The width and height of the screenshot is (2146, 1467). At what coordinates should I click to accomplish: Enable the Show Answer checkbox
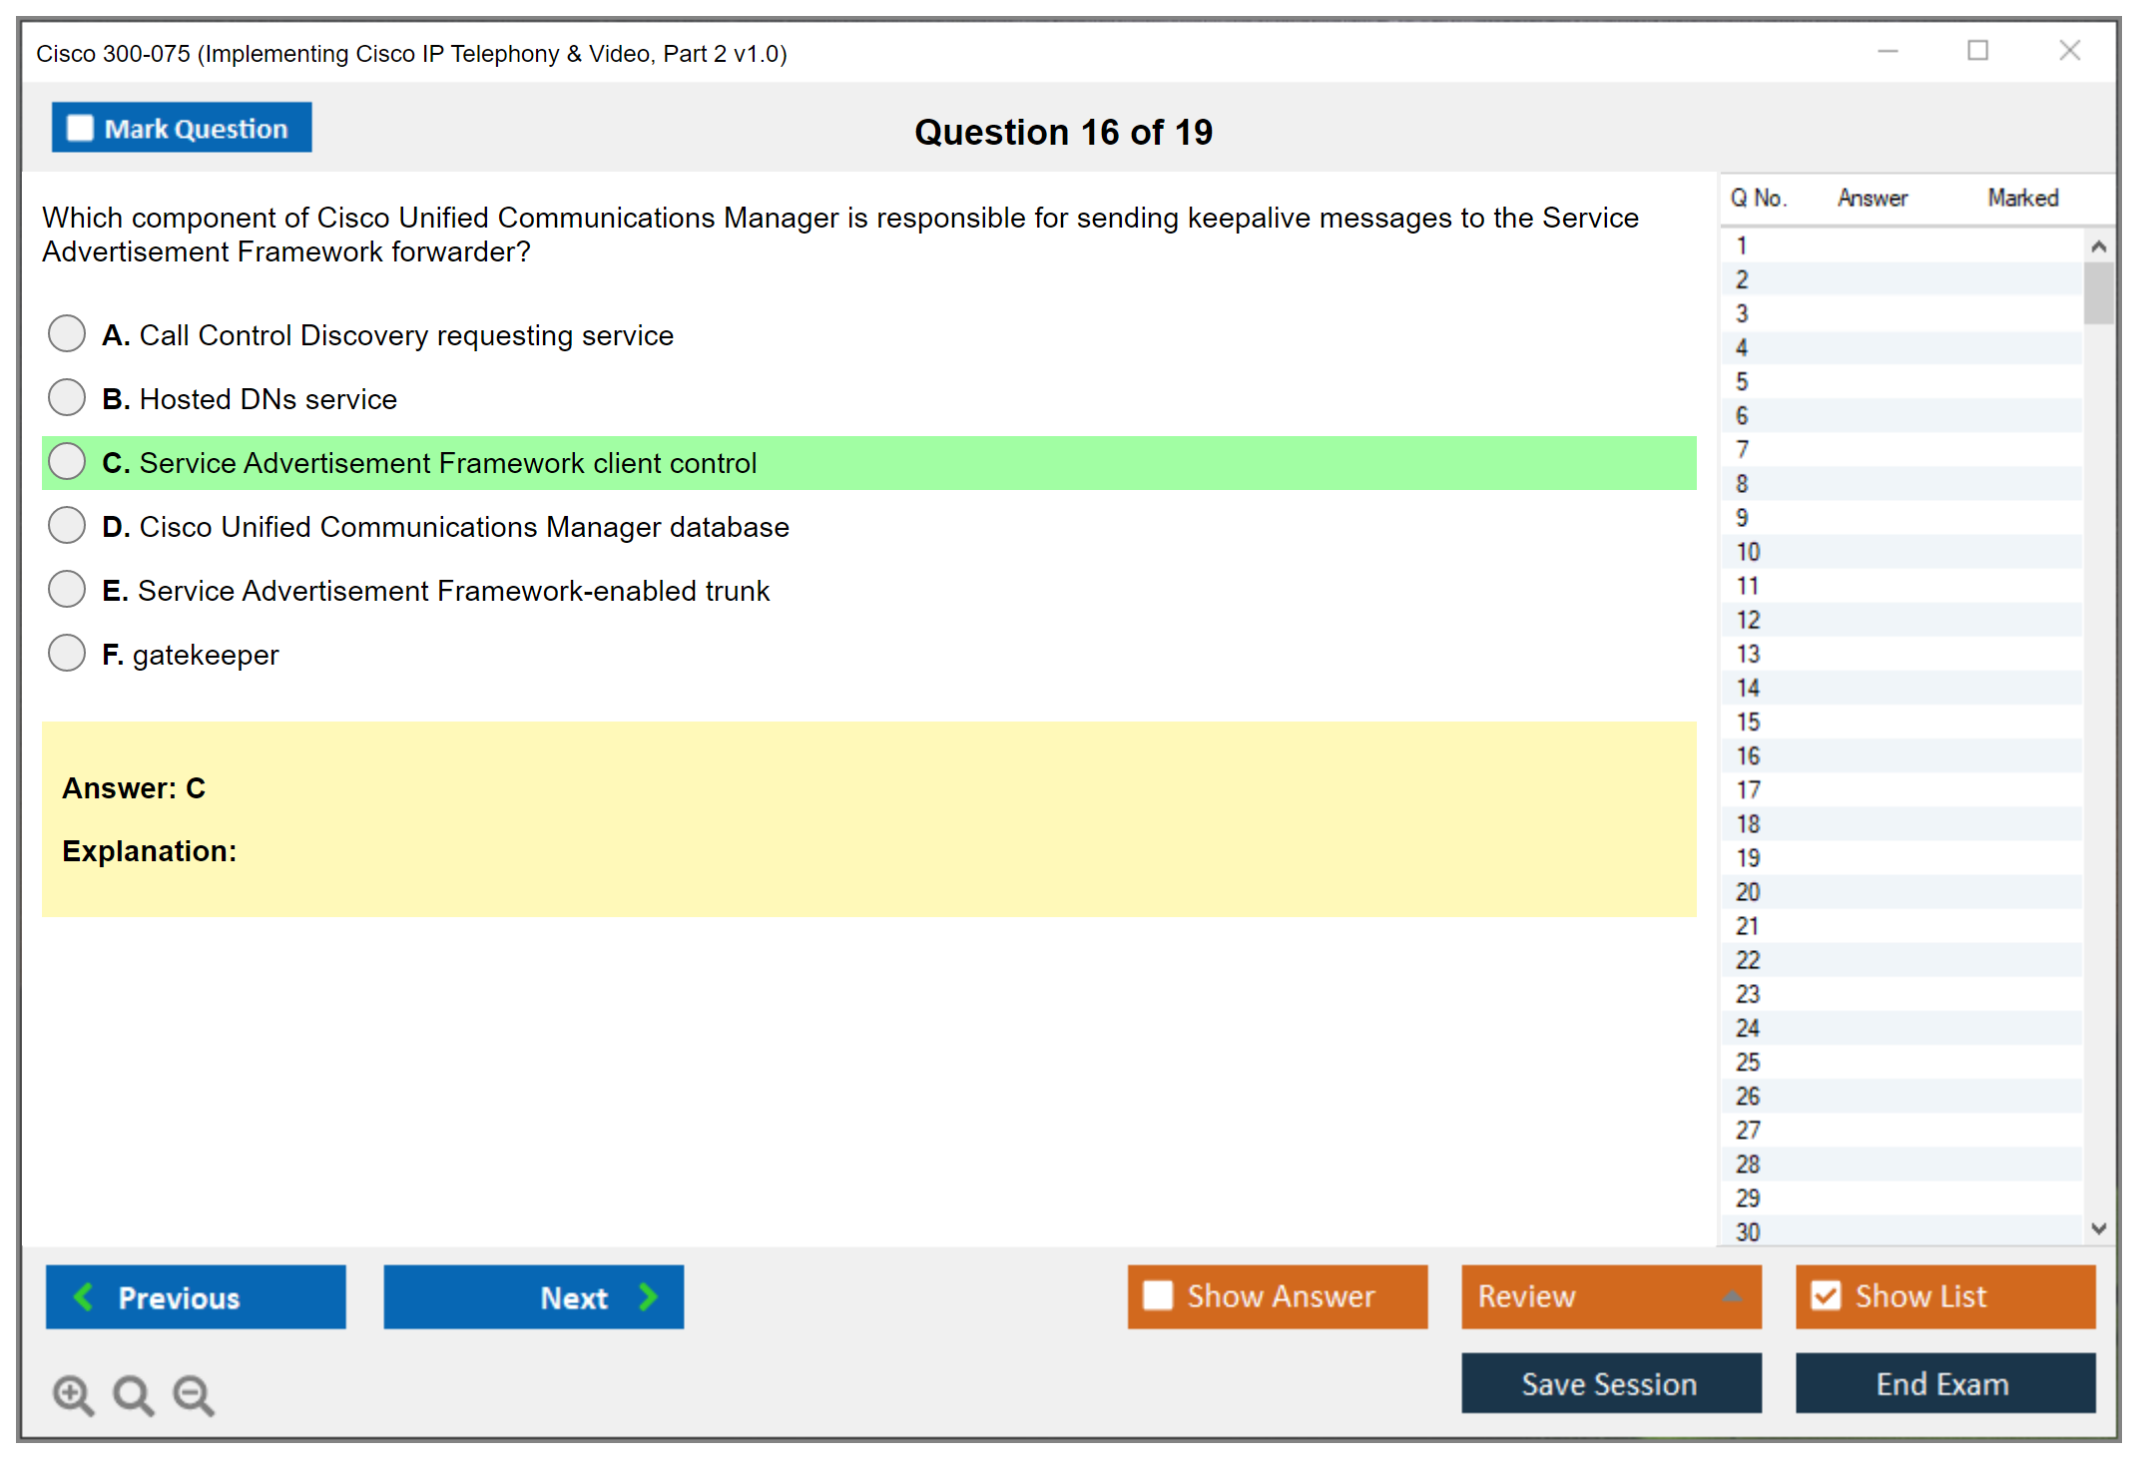[x=1158, y=1295]
